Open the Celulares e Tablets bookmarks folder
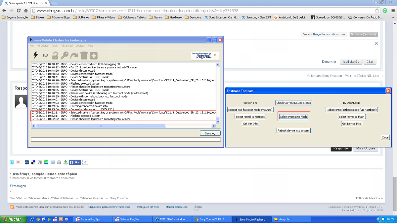The image size is (397, 223). click(x=132, y=17)
